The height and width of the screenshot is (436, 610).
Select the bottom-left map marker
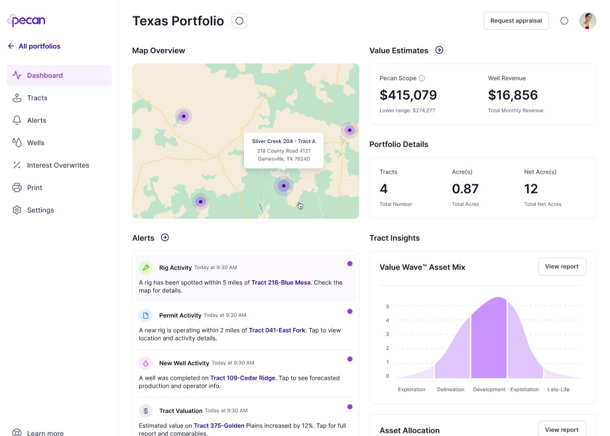pyautogui.click(x=200, y=201)
